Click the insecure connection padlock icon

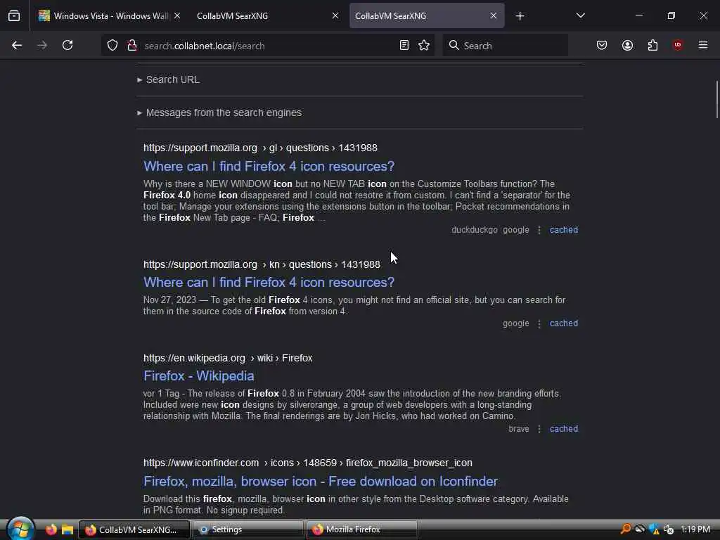click(x=132, y=46)
